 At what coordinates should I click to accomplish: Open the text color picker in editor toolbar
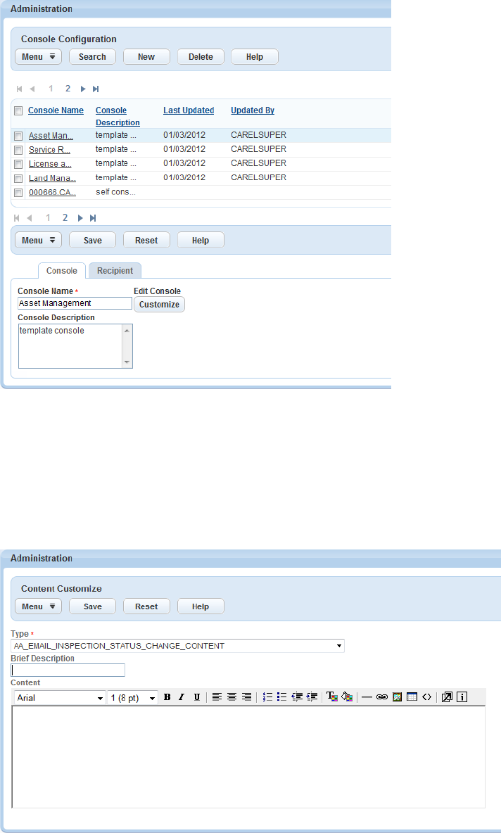coord(332,697)
